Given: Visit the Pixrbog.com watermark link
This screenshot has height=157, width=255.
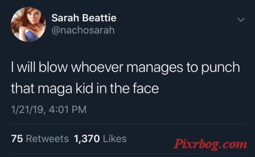Looking at the screenshot, I should [210, 144].
